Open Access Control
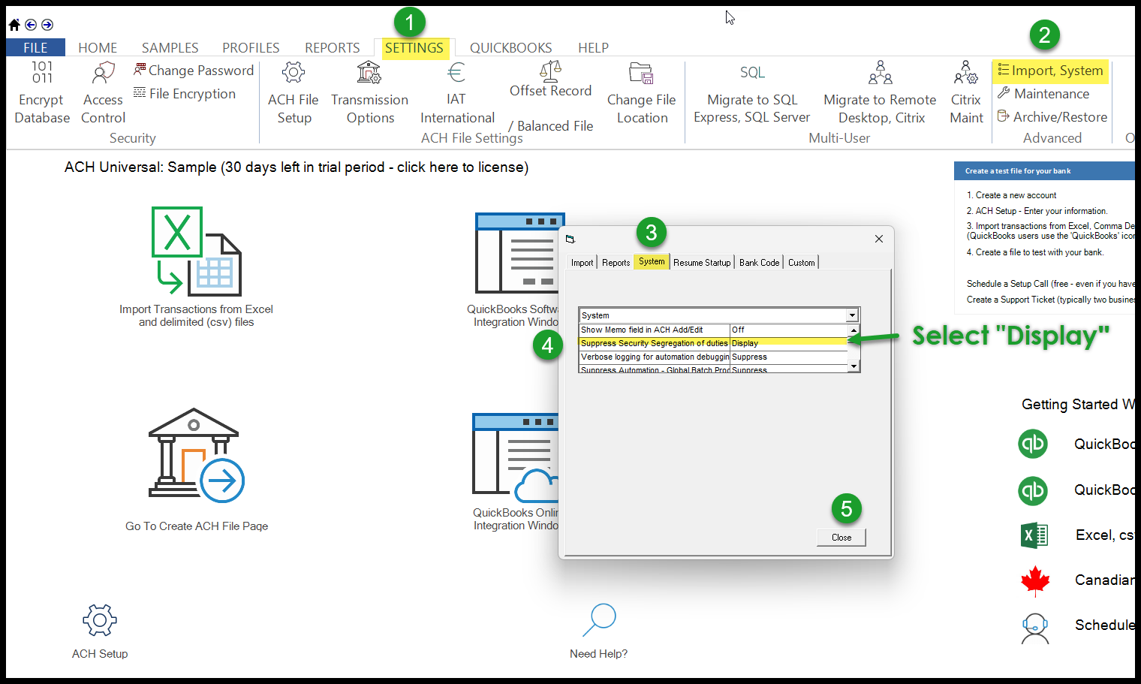The image size is (1141, 684). pyautogui.click(x=103, y=93)
